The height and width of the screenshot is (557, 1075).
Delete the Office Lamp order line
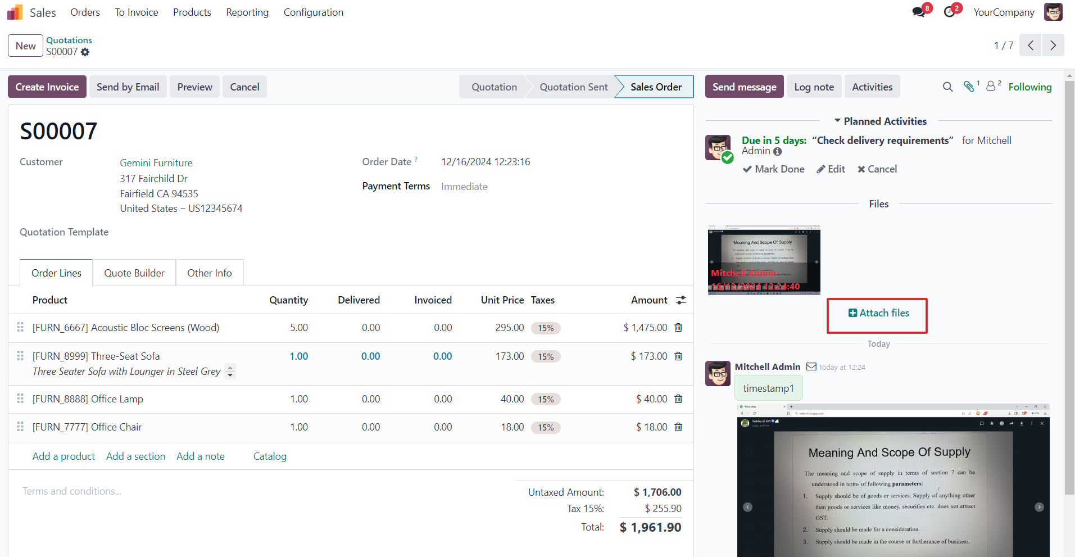[x=678, y=399]
